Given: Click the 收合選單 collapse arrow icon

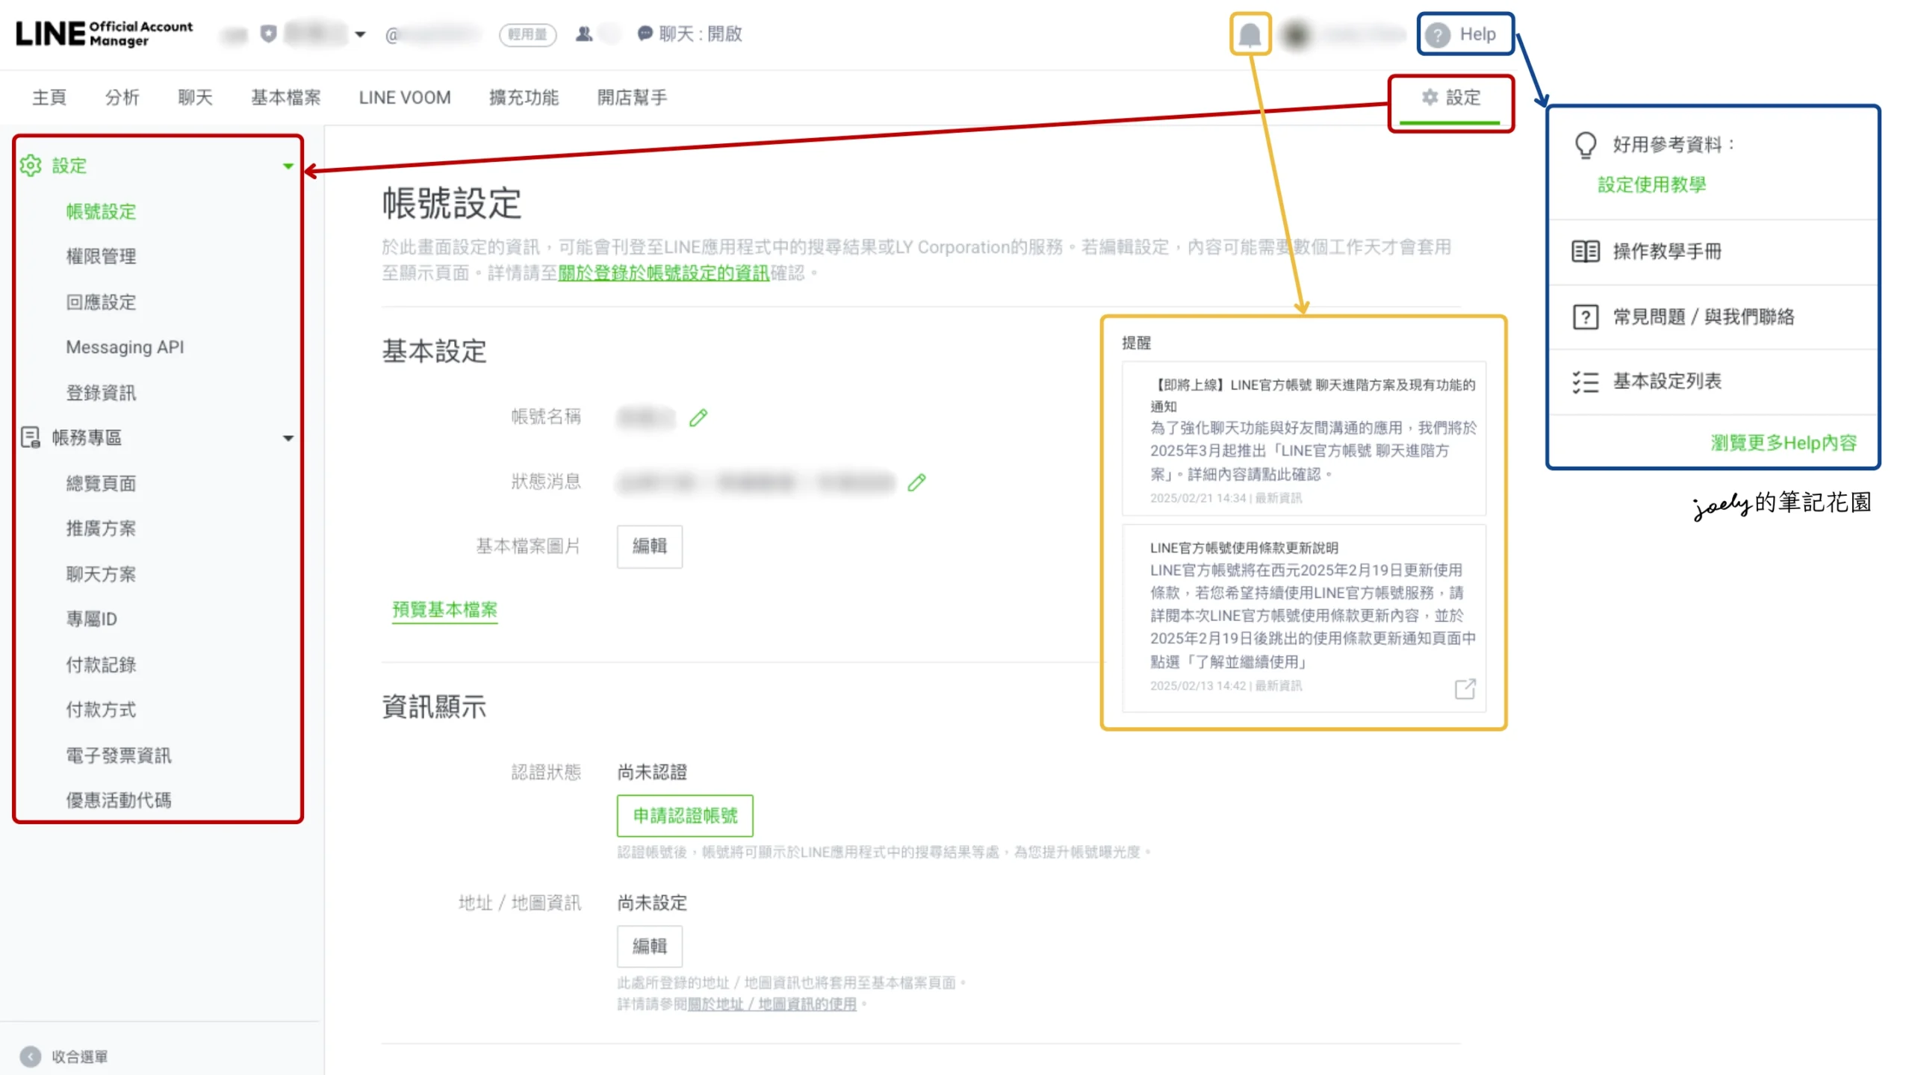Looking at the screenshot, I should coord(31,1056).
